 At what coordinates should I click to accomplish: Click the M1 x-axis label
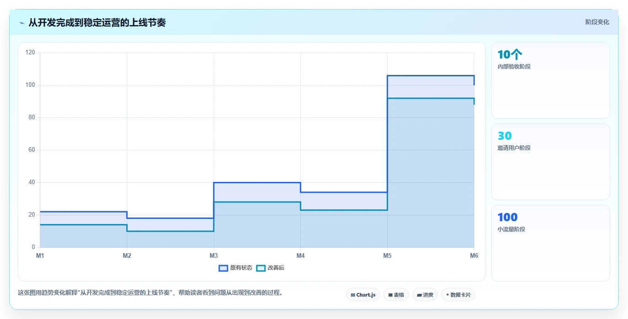[x=40, y=255]
